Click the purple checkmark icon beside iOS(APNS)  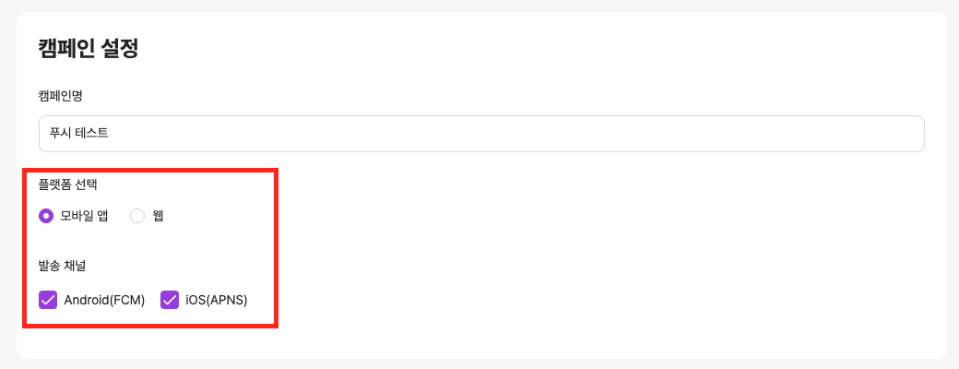(170, 300)
